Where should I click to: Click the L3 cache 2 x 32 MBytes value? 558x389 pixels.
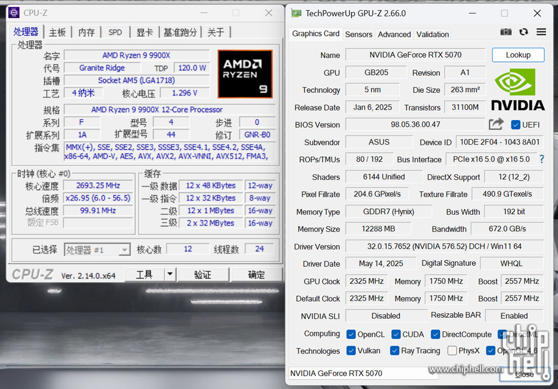210,223
